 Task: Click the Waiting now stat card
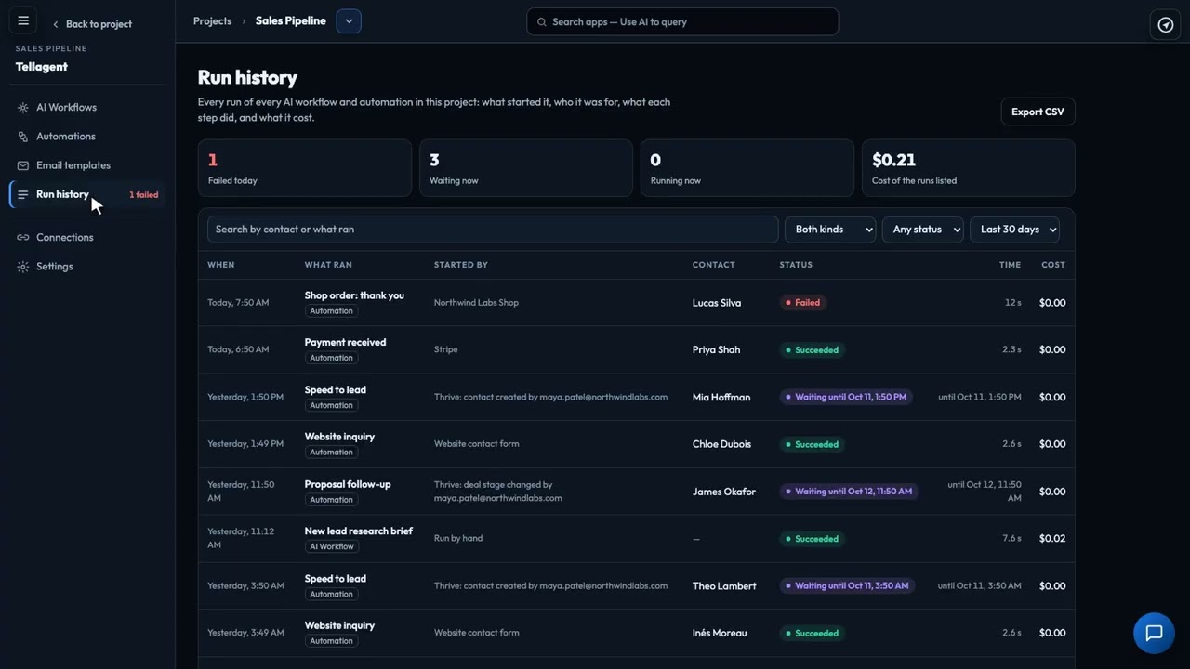tap(526, 168)
